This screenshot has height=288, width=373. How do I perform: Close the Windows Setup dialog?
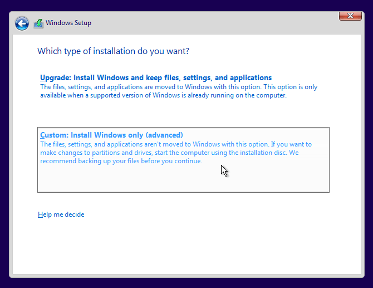(350, 16)
